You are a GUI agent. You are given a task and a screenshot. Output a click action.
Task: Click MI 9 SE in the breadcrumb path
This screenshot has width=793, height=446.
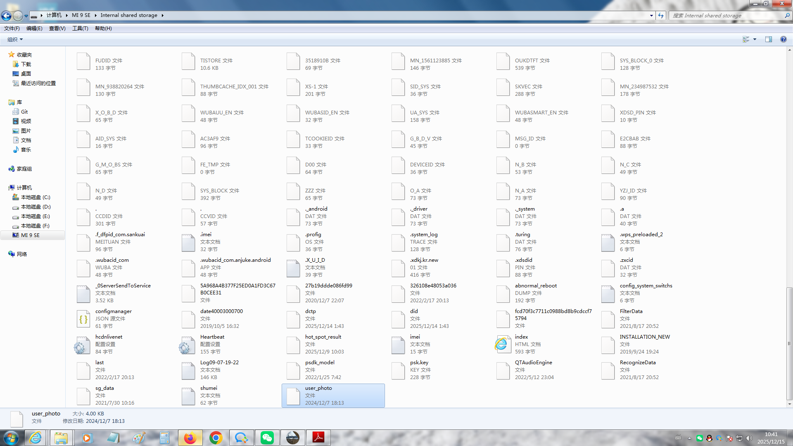(81, 15)
